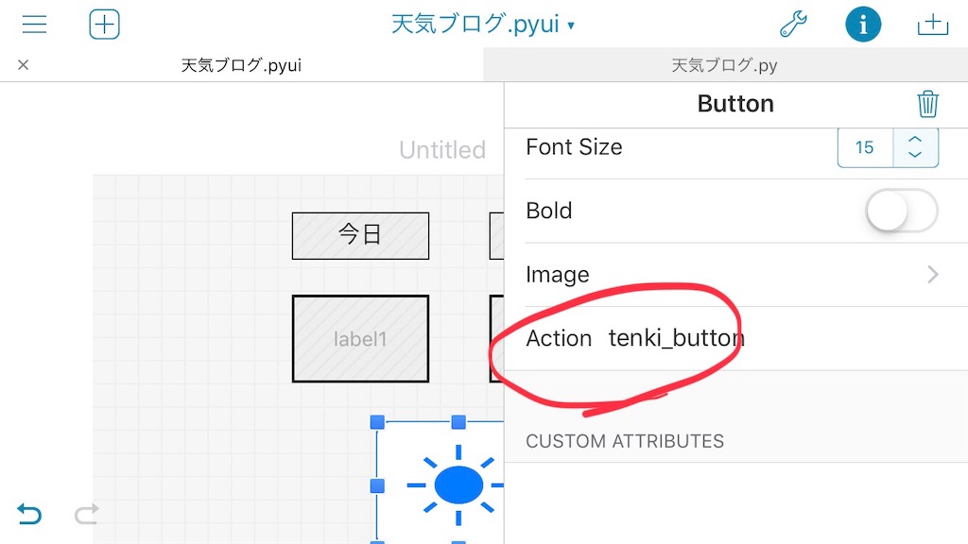Delete the button with trash icon

927,104
